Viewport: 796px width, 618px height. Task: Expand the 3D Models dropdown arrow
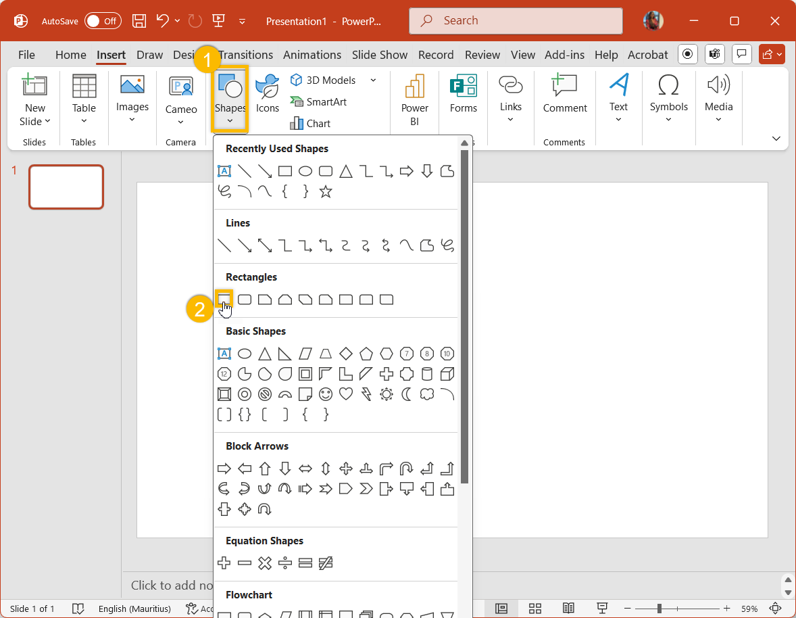click(x=373, y=80)
